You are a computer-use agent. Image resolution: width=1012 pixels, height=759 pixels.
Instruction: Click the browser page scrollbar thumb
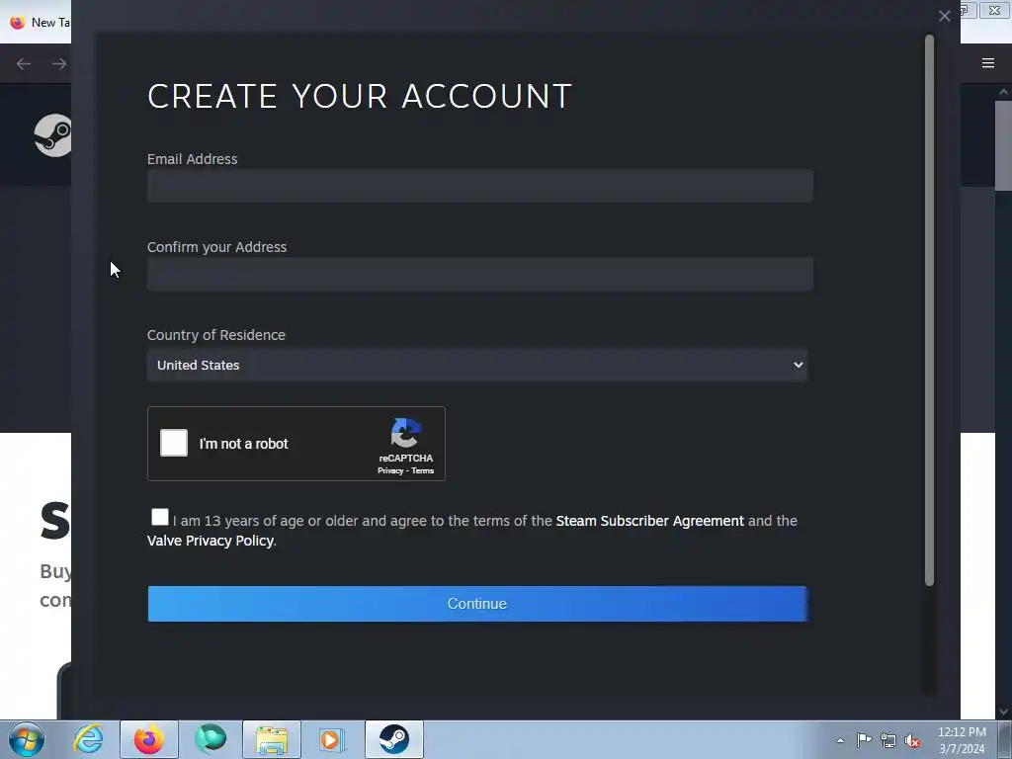pyautogui.click(x=1003, y=145)
